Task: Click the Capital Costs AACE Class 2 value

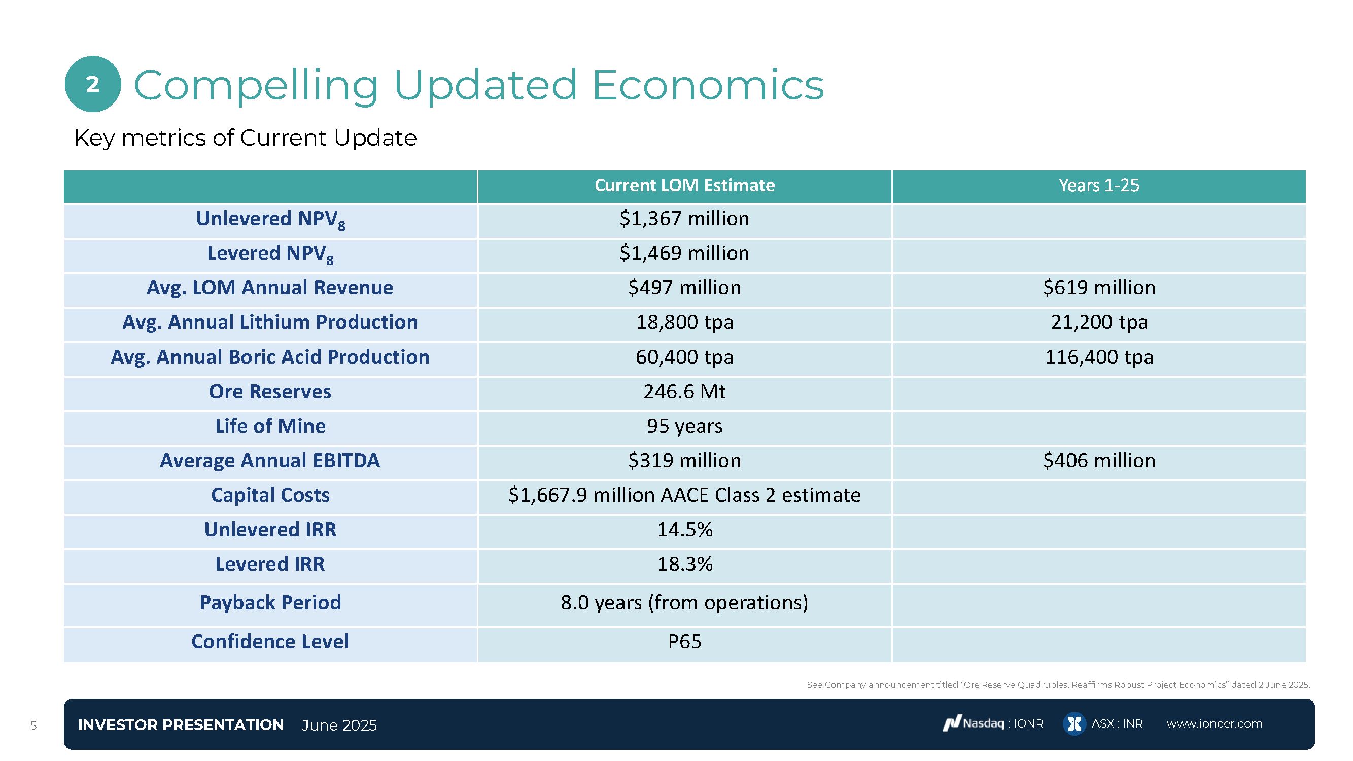Action: 684,495
